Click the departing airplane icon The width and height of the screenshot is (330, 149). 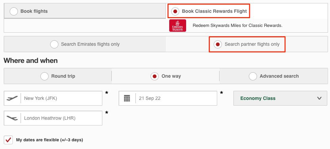coord(12,98)
